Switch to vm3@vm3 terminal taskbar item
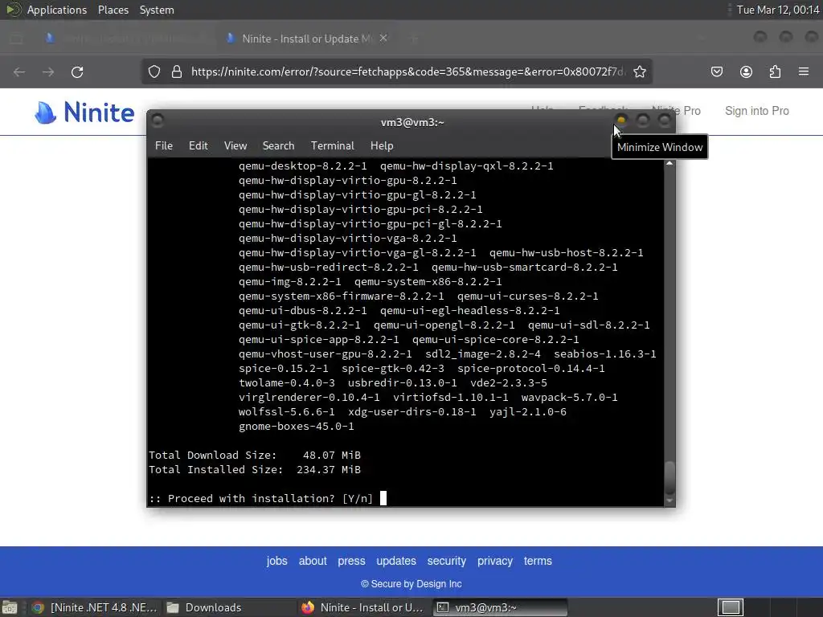Viewport: 823px width, 617px height. [500, 607]
